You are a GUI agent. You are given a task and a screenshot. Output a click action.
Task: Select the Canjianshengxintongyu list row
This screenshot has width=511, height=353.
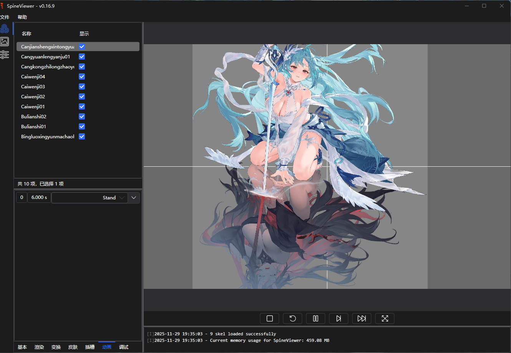[x=78, y=46]
